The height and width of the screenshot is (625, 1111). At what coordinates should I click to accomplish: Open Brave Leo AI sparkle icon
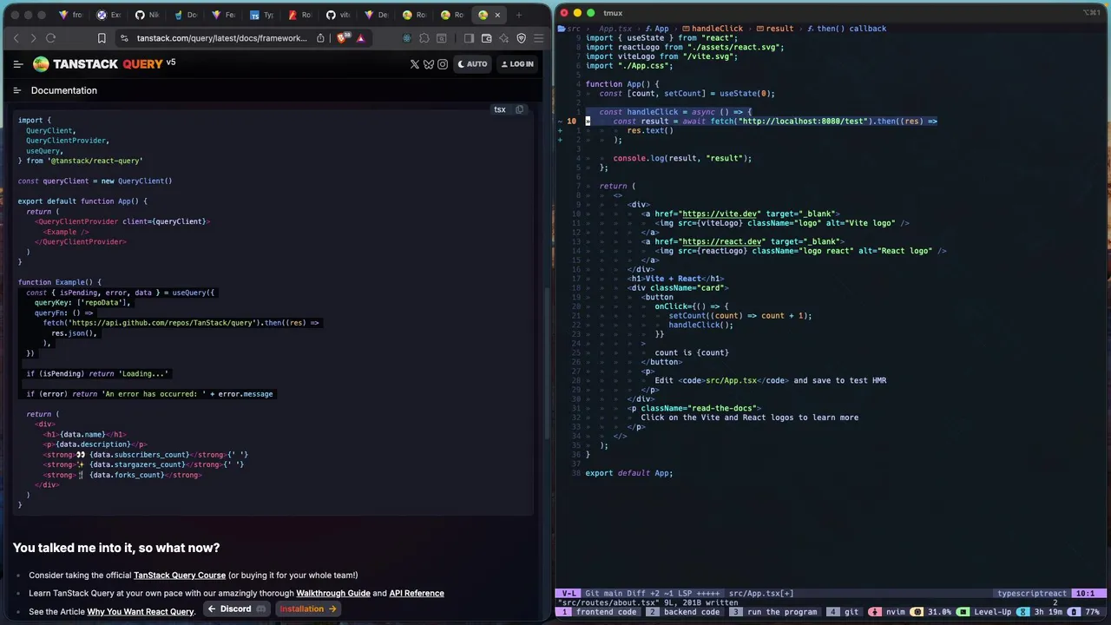pyautogui.click(x=503, y=38)
